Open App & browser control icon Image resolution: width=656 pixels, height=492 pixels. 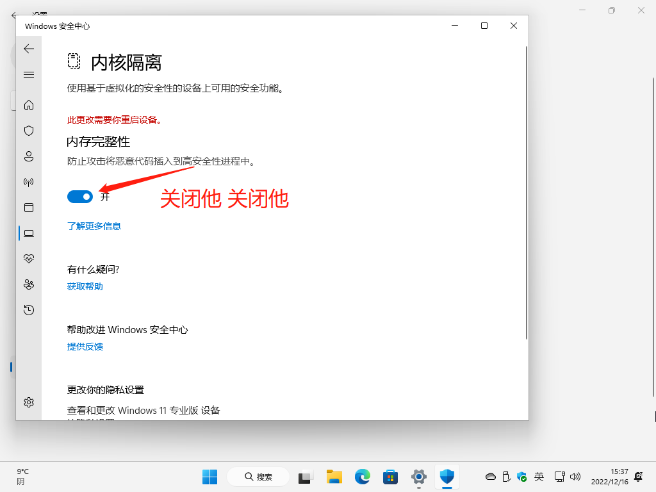[x=28, y=208]
